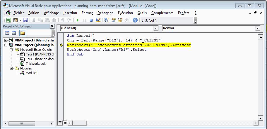The height and width of the screenshot is (129, 267).
Task: Click the Cut scissors icon
Action: point(34,20)
